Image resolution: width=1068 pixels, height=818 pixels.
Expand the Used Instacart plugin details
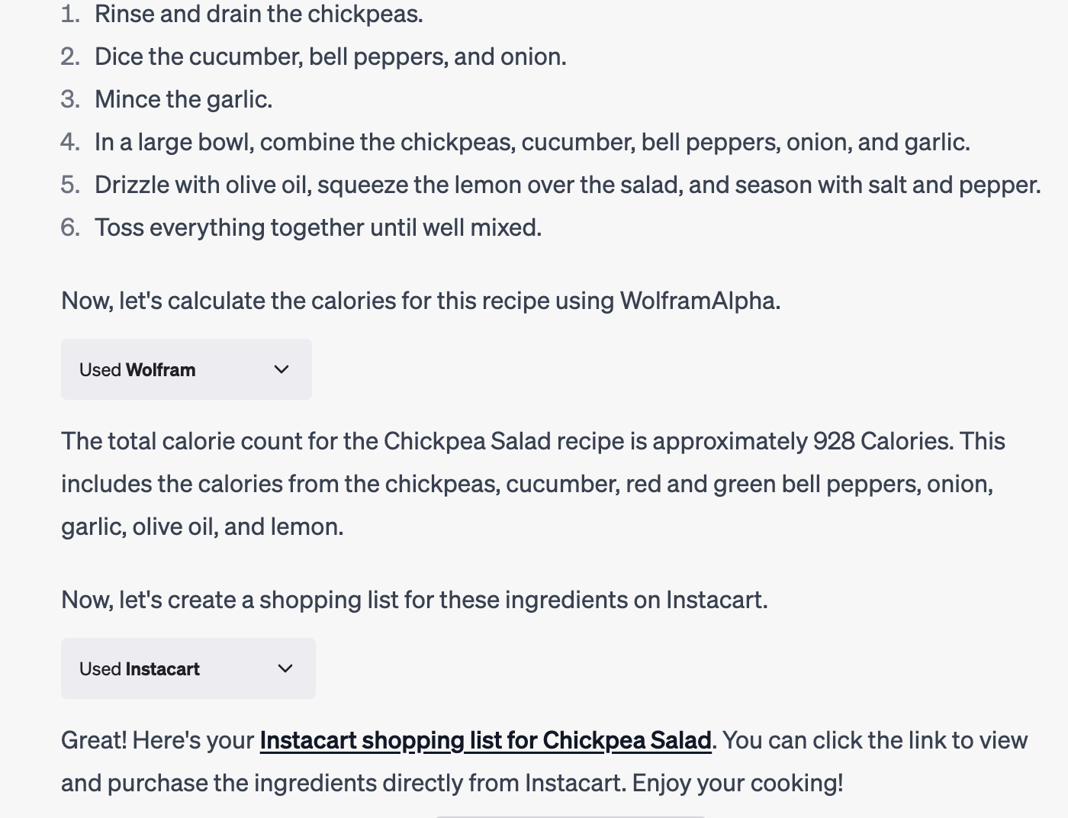(x=188, y=668)
